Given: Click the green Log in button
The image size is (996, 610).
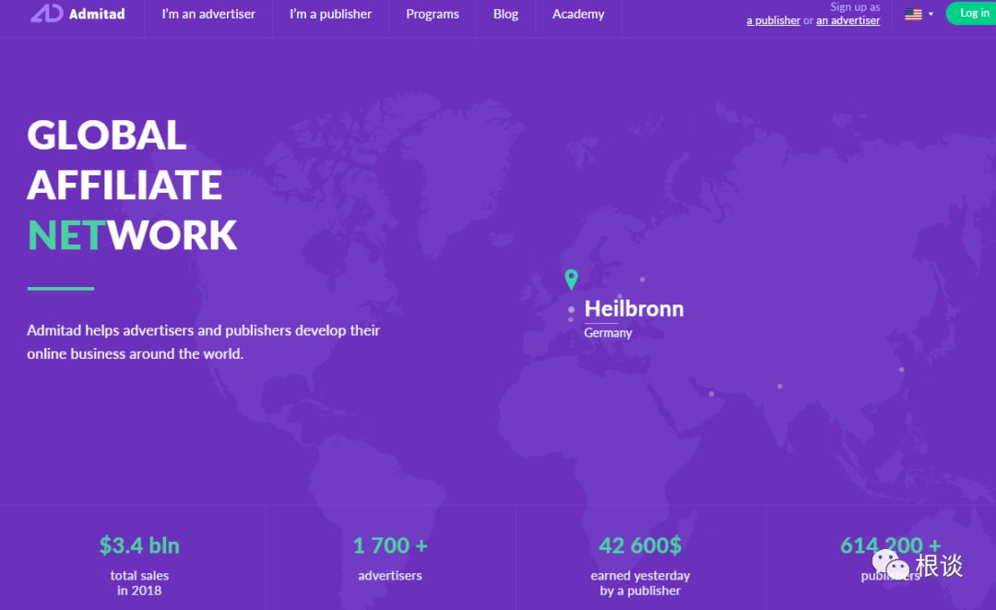Looking at the screenshot, I should pyautogui.click(x=972, y=13).
